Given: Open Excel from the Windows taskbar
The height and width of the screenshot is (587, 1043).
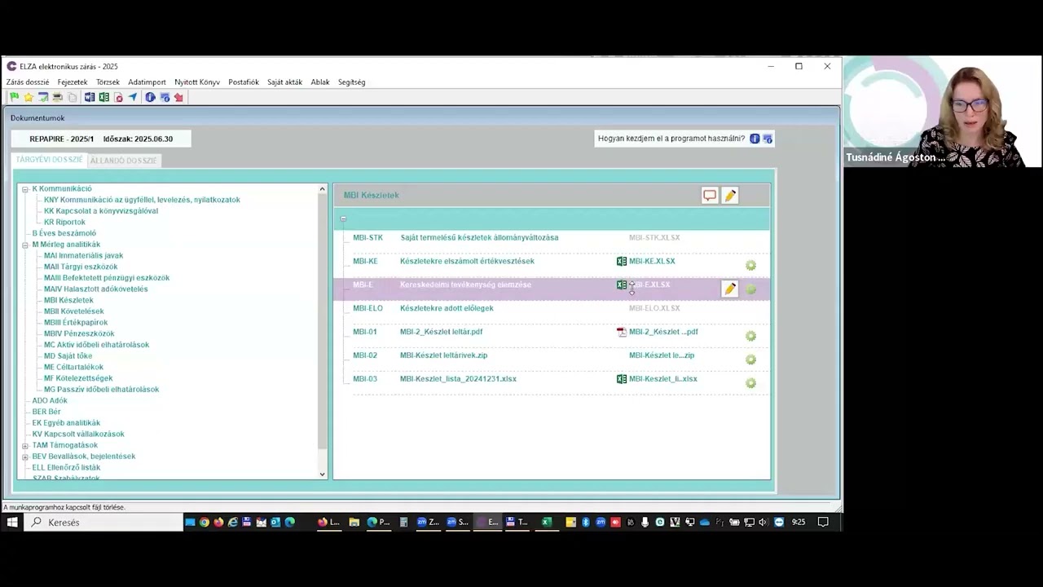Looking at the screenshot, I should (546, 522).
